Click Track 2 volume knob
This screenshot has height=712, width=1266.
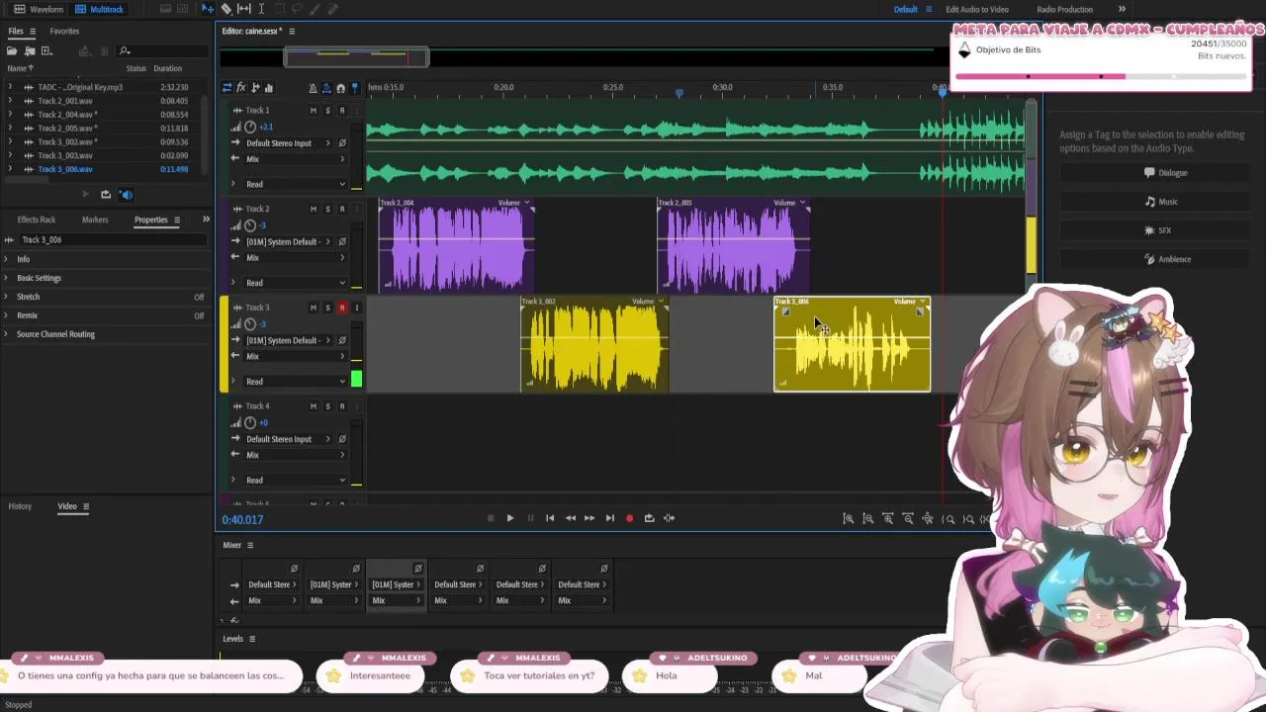(250, 225)
